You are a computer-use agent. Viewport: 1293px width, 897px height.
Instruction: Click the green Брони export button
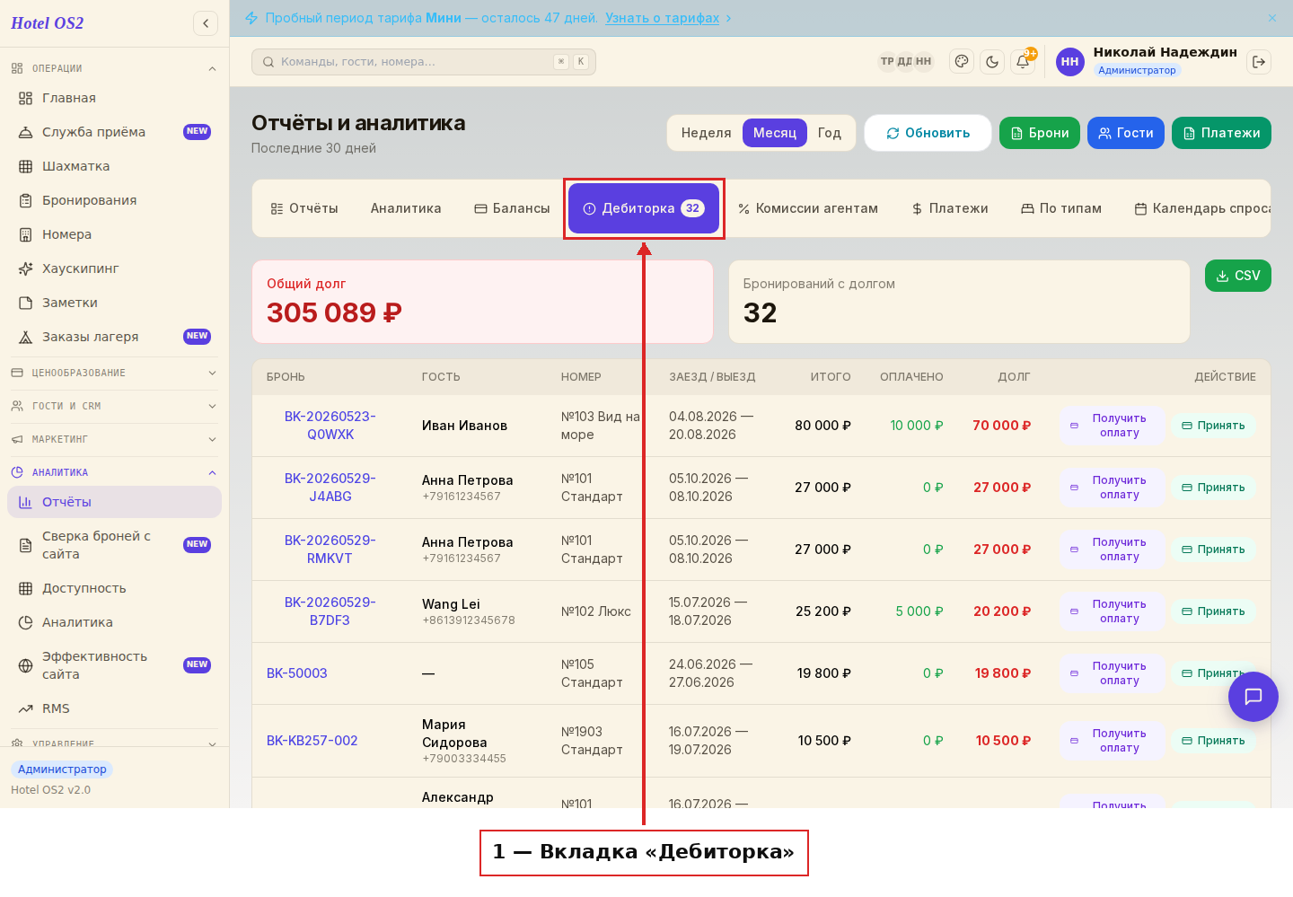1040,133
